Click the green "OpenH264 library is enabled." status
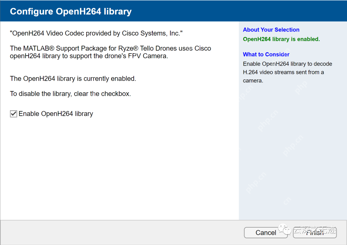347x245 pixels. click(281, 39)
